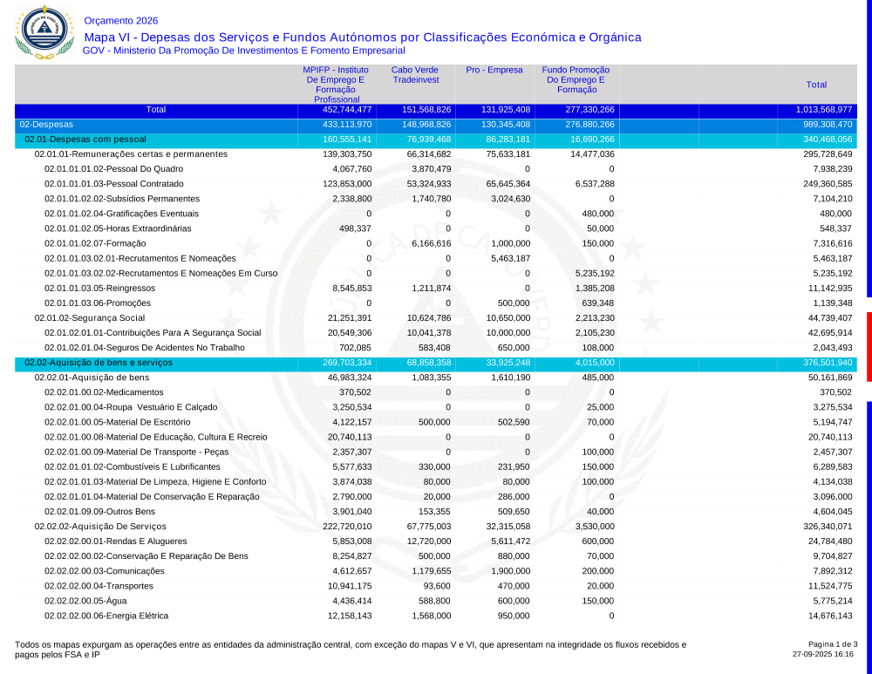Click the Fundo Promoção Do Emprego column header

pos(576,79)
